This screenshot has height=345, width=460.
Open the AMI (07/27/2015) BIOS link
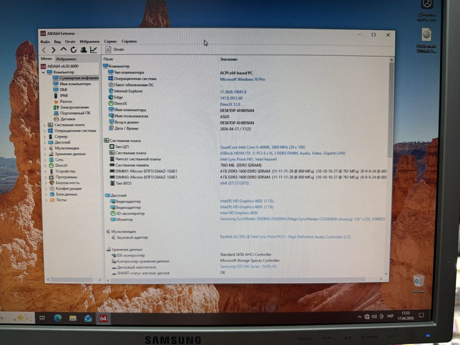tap(234, 183)
